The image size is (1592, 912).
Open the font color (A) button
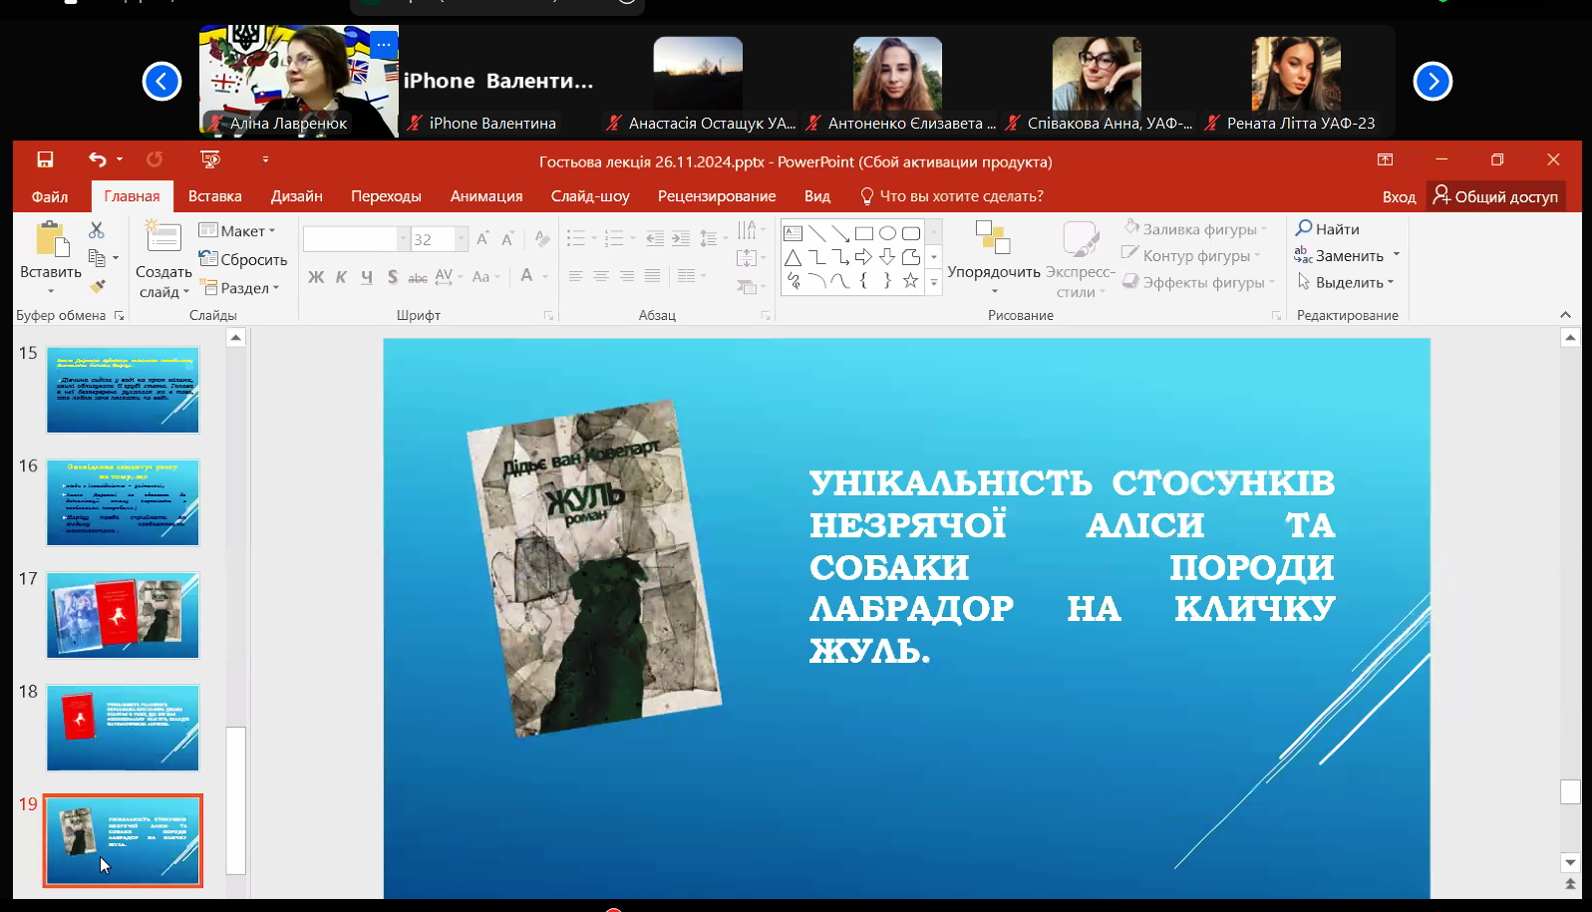(x=526, y=276)
